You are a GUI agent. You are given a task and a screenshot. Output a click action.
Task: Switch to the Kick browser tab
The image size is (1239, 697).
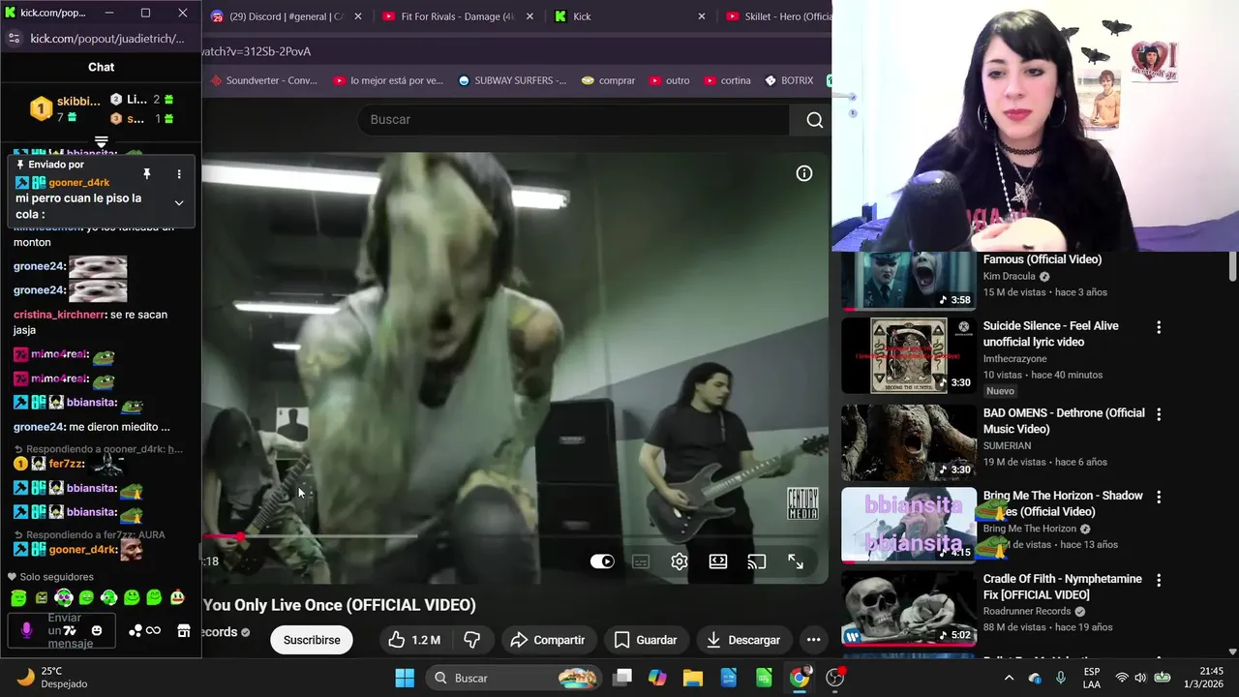click(629, 16)
